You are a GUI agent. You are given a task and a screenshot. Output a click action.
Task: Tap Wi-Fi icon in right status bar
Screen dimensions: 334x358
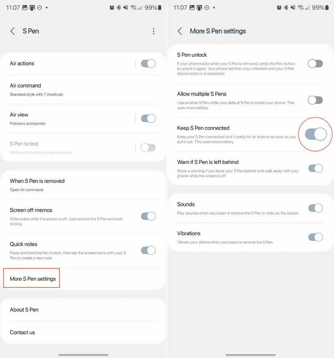click(300, 8)
